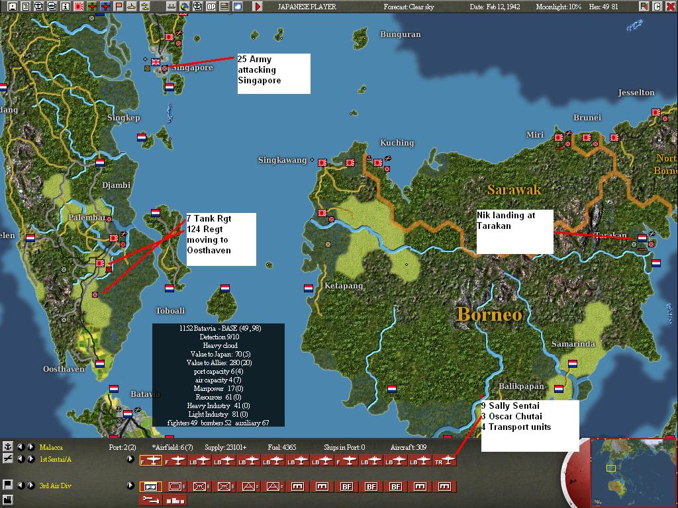Click the Malacca base name
The image size is (678, 508).
point(51,447)
